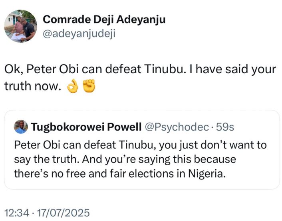This screenshot has height=221, width=282.
Task: Open the quoted tweet card
Action: (142, 159)
